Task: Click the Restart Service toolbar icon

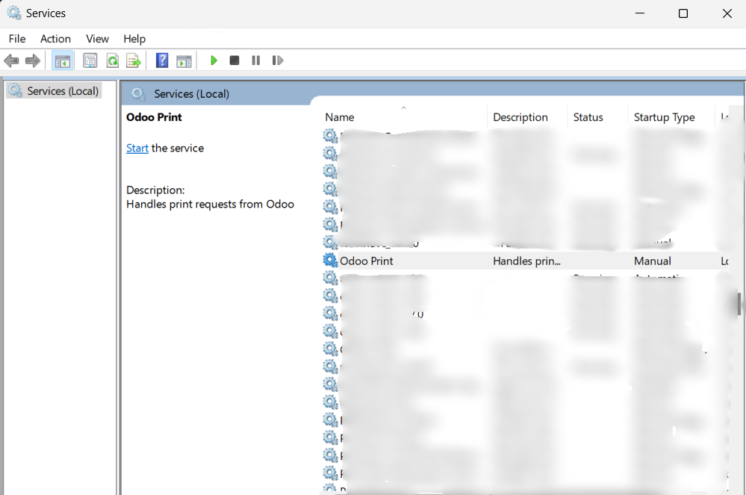Action: pos(278,60)
